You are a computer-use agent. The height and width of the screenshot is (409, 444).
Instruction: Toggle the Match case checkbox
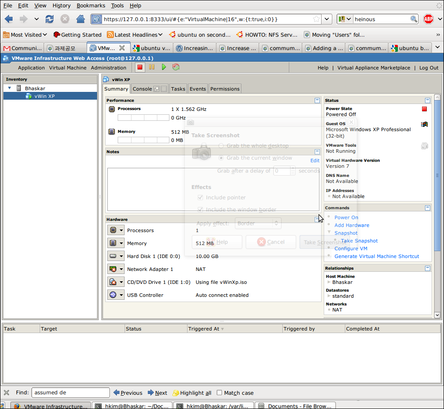(219, 393)
